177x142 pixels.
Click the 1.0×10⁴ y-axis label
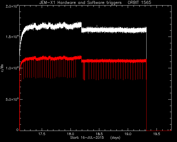tap(12, 68)
